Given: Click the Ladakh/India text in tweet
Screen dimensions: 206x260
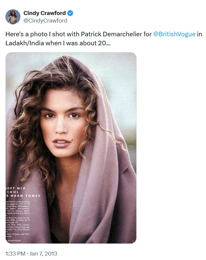Looking at the screenshot, I should (25, 43).
